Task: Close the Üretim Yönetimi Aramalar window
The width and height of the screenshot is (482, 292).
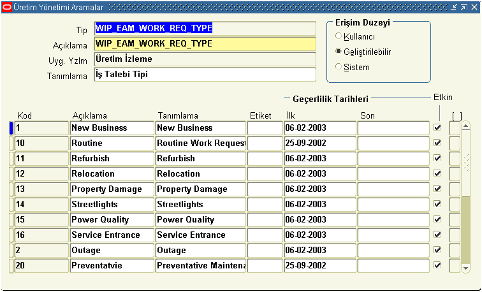Action: (473, 7)
